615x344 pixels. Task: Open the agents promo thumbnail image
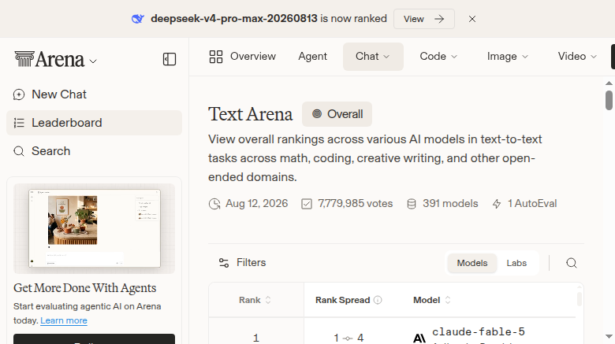point(94,228)
